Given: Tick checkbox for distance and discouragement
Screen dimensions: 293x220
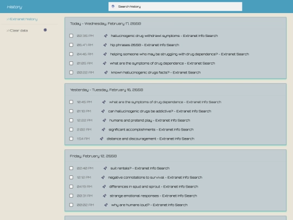Looking at the screenshot, I should (71, 139).
